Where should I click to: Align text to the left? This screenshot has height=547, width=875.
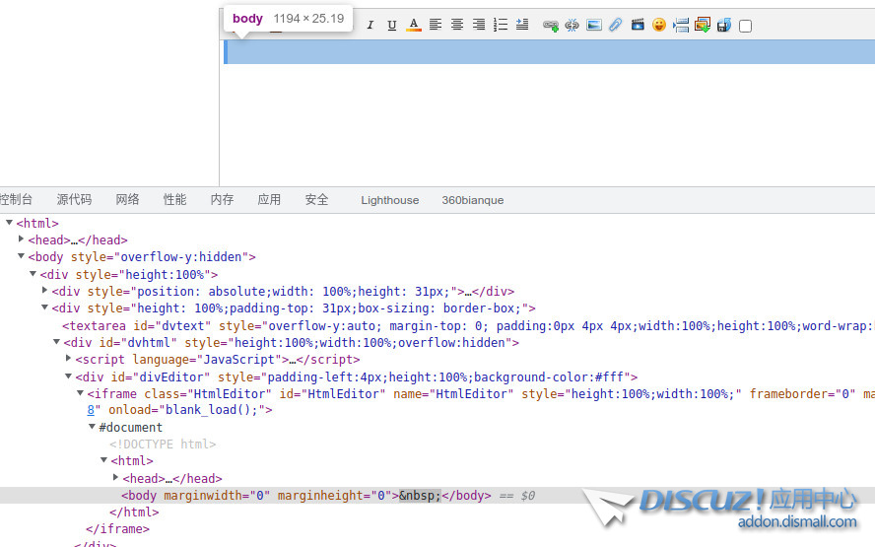coord(436,26)
